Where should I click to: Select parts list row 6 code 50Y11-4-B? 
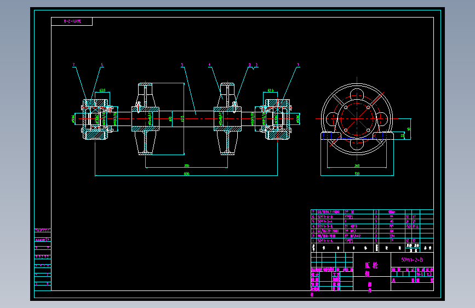(x=325, y=217)
